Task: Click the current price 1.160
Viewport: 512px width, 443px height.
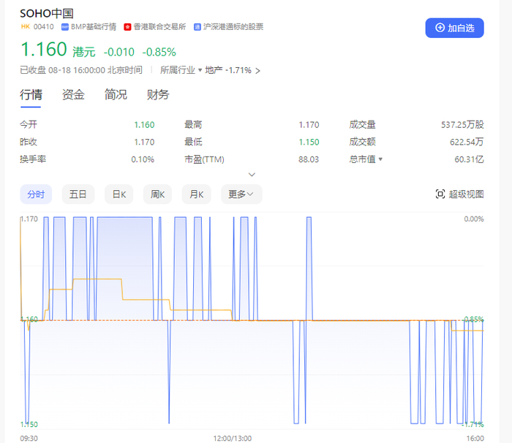Action: [44, 50]
